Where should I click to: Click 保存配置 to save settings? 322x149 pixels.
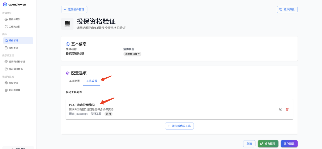(289, 143)
